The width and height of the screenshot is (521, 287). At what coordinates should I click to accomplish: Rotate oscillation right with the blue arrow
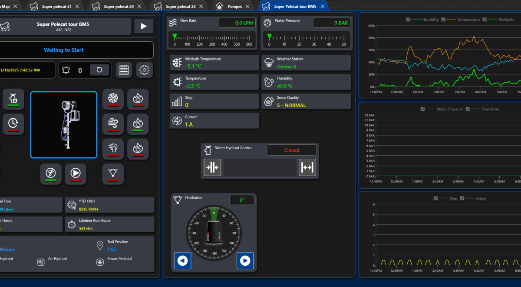click(245, 260)
